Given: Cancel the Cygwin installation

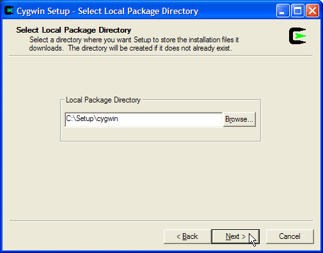Looking at the screenshot, I should point(290,236).
